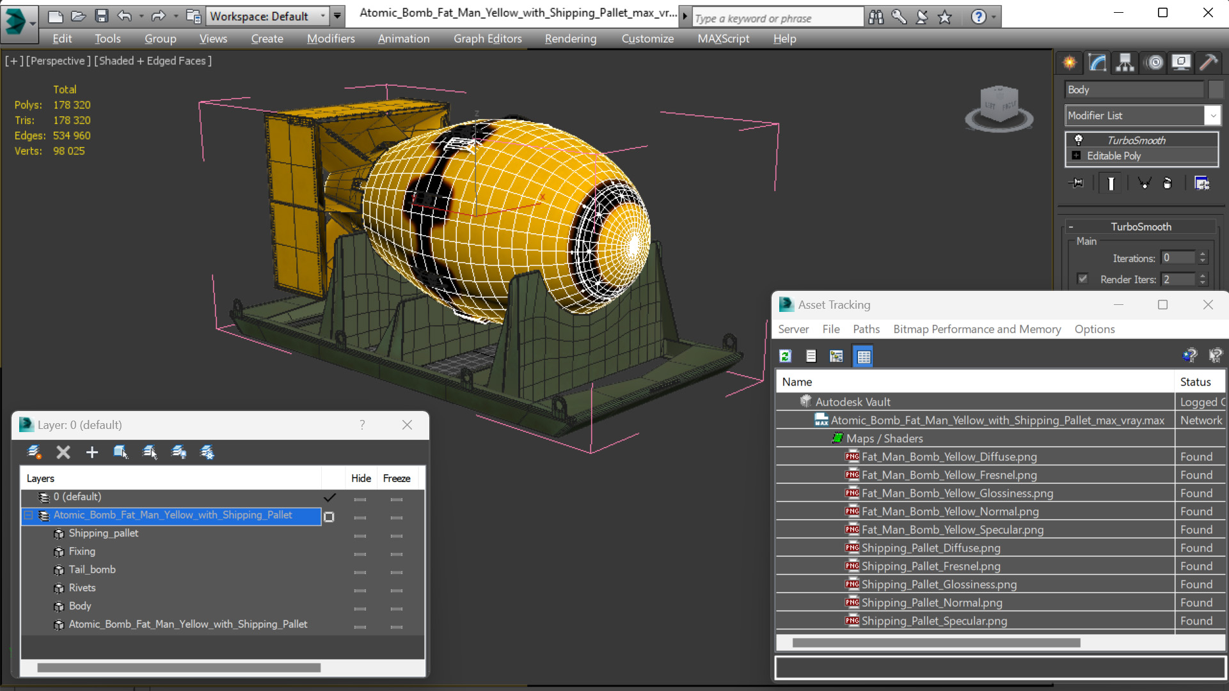Click the Help question mark icon
Viewport: 1229px width, 691px height.
click(978, 17)
